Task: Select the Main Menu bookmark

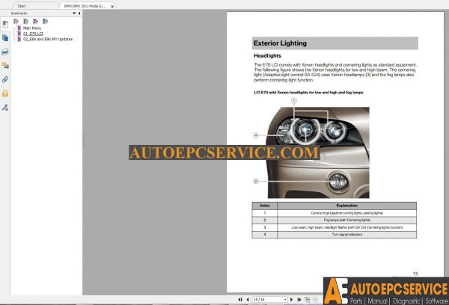Action: click(x=31, y=28)
